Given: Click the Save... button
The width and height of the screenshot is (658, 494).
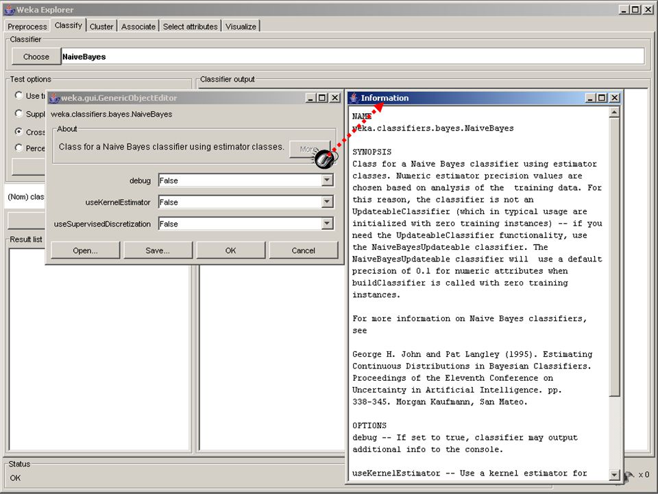Looking at the screenshot, I should (x=158, y=250).
